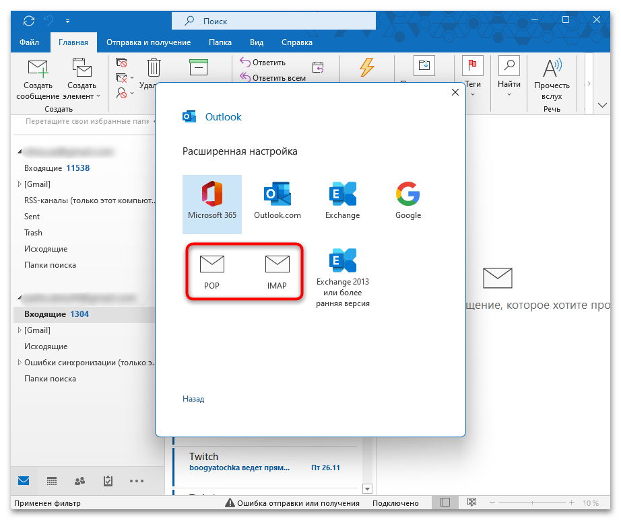Select the IMAP account type
This screenshot has height=520, width=621.
coord(277,271)
